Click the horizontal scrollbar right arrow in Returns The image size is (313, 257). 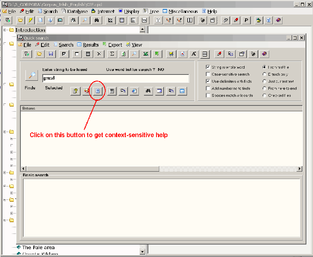(x=300, y=169)
